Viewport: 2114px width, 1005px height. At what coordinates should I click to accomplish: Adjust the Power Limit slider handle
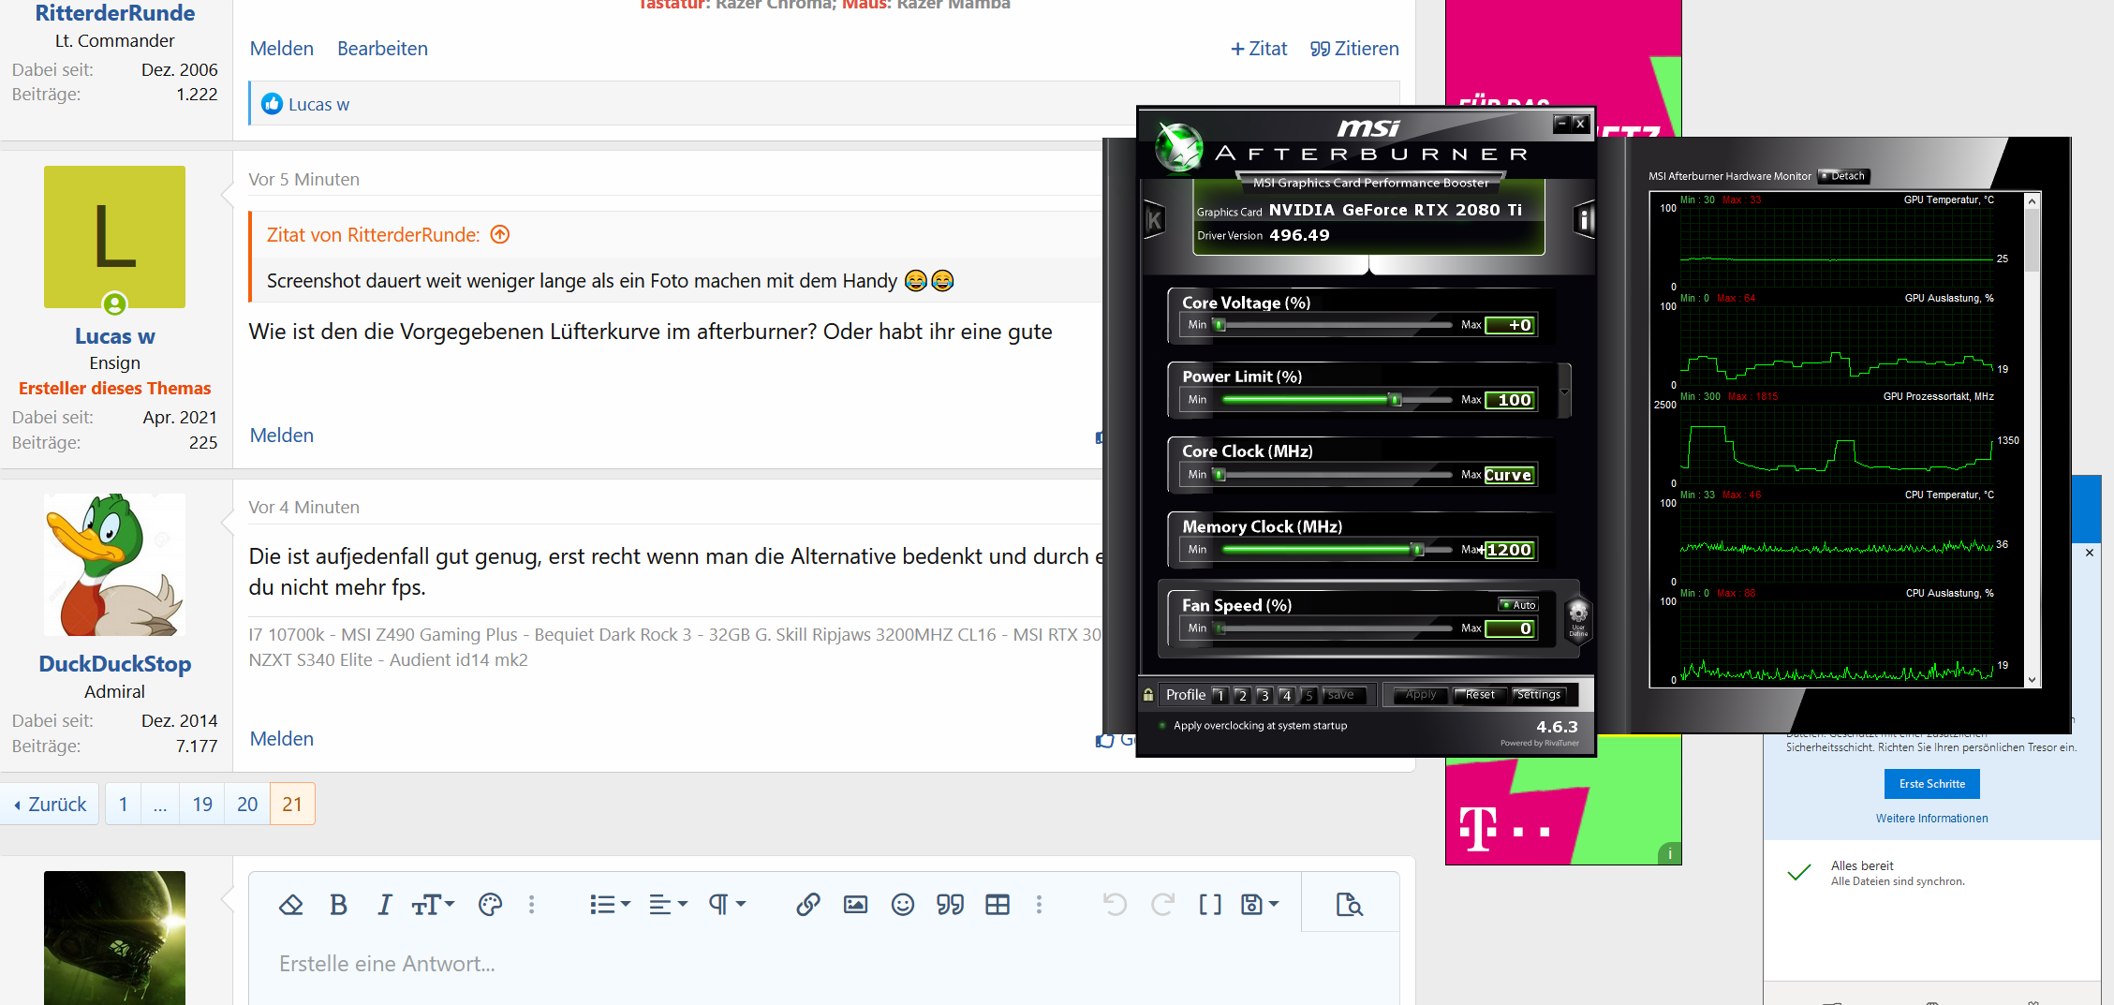point(1395,400)
